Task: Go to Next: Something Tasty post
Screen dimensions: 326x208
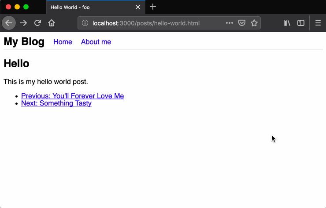Action: (56, 103)
